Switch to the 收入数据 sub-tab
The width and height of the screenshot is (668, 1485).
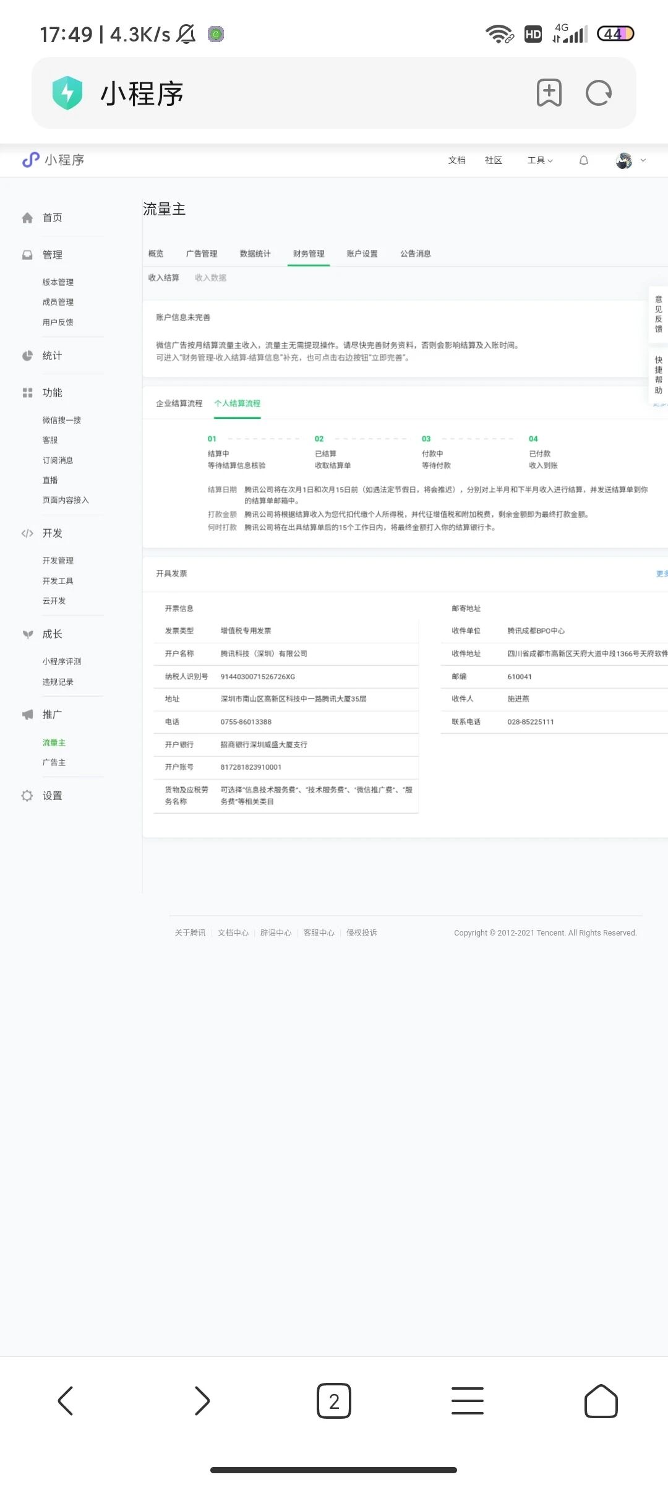point(210,278)
